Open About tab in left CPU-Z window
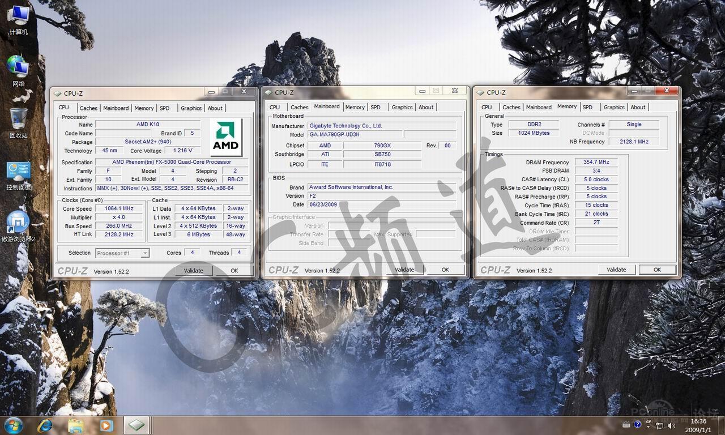Image resolution: width=725 pixels, height=435 pixels. click(215, 108)
